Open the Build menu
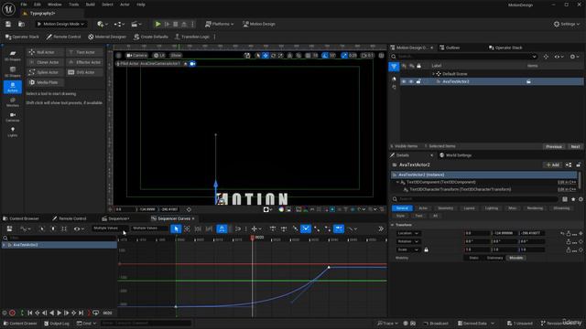Viewport: 586px width, 329px height. [x=91, y=5]
